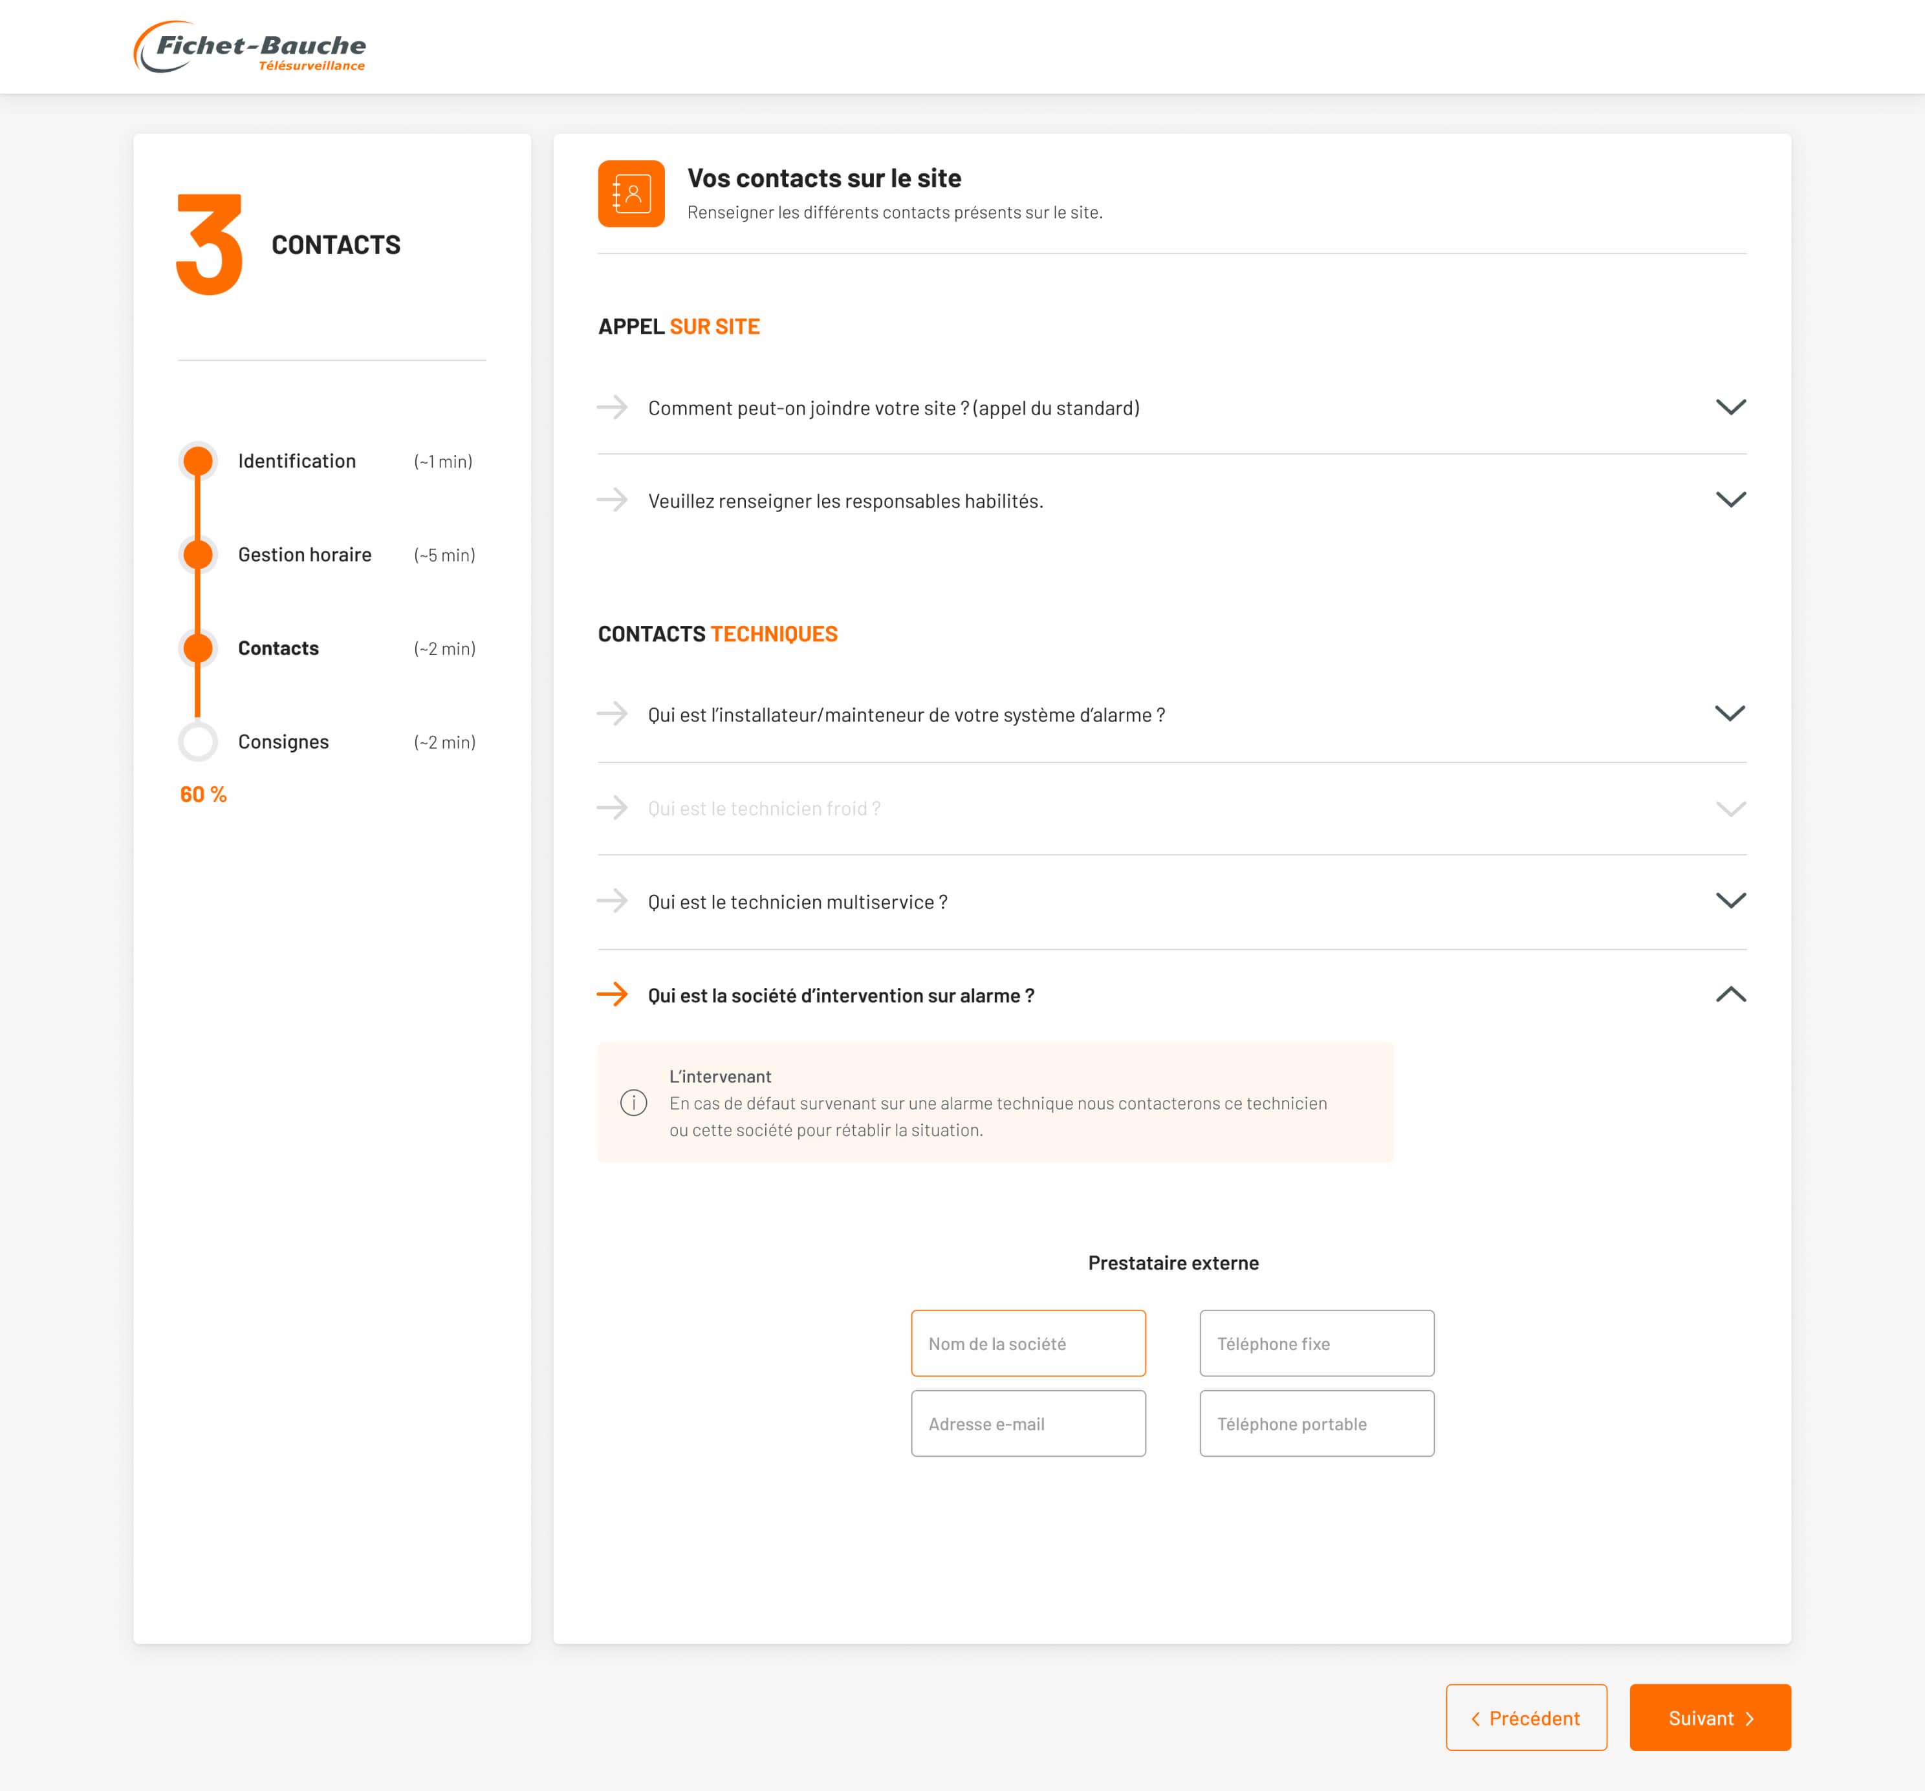Screen dimensions: 1925x1791
Task: Click the Téléphone portable input field
Action: click(1316, 1423)
